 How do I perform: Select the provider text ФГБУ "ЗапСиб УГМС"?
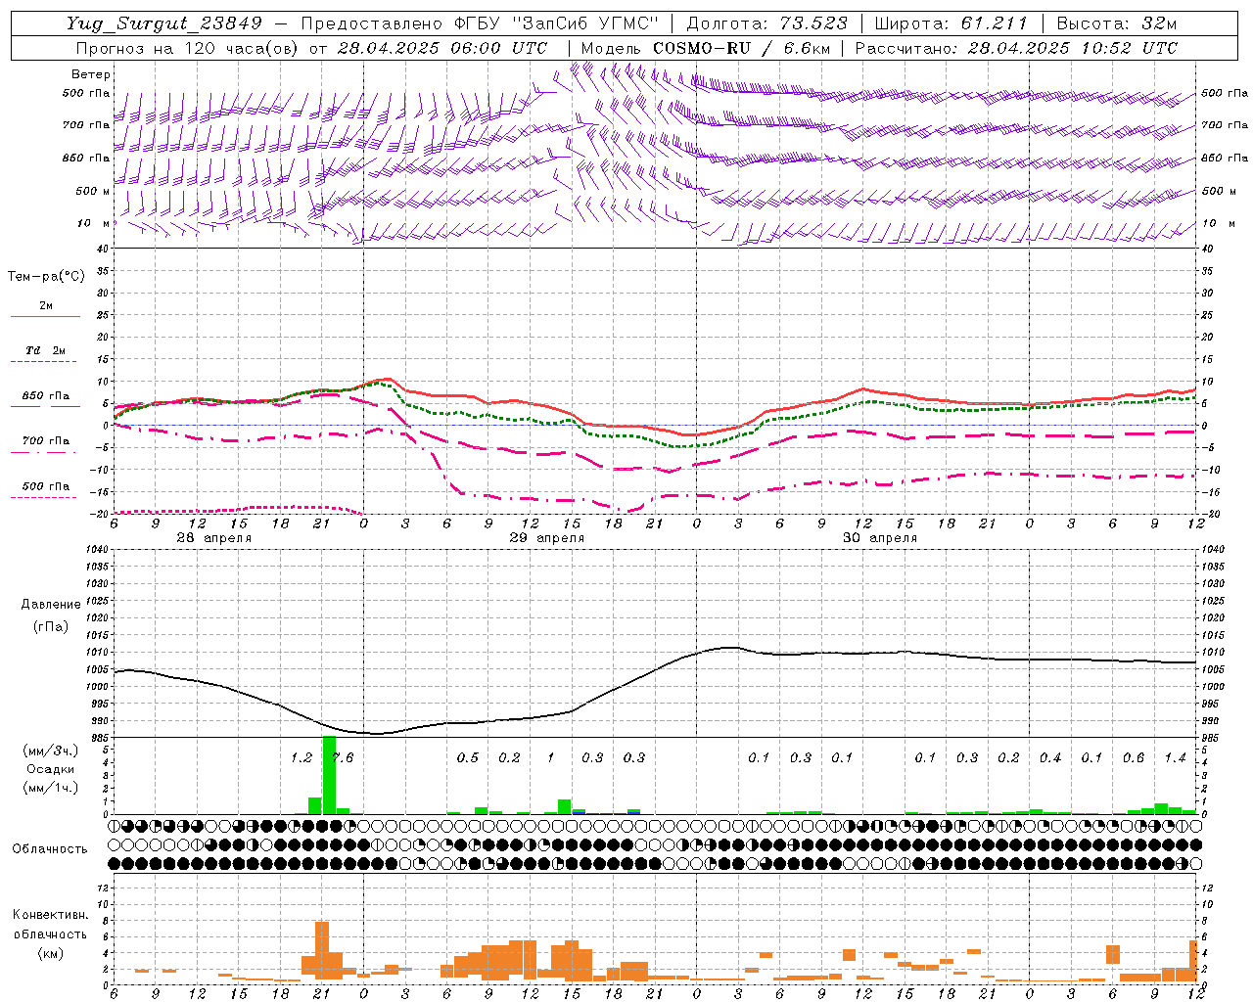click(x=558, y=23)
